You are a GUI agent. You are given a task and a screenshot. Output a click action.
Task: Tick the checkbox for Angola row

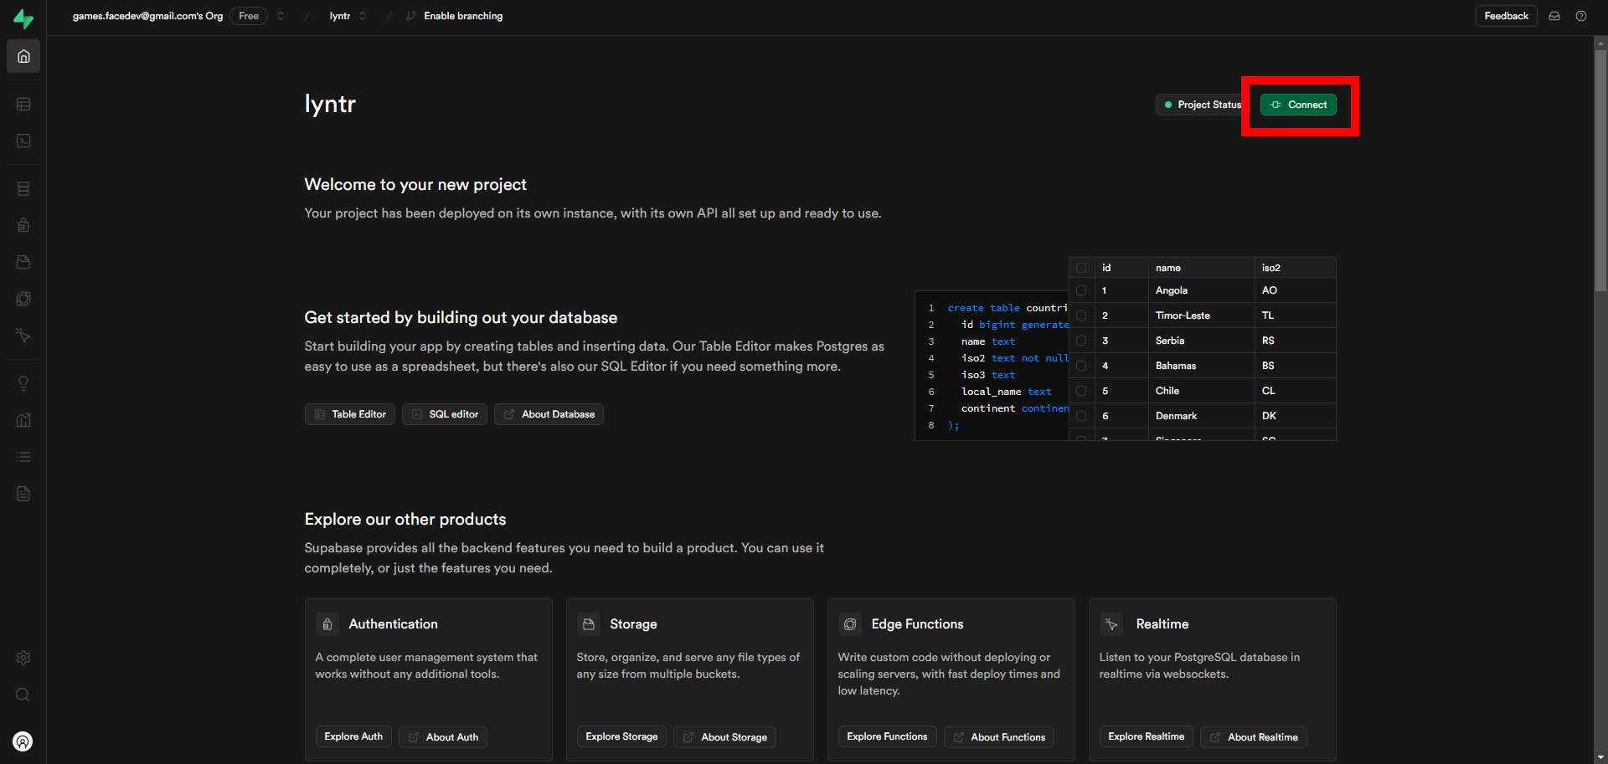(1081, 290)
